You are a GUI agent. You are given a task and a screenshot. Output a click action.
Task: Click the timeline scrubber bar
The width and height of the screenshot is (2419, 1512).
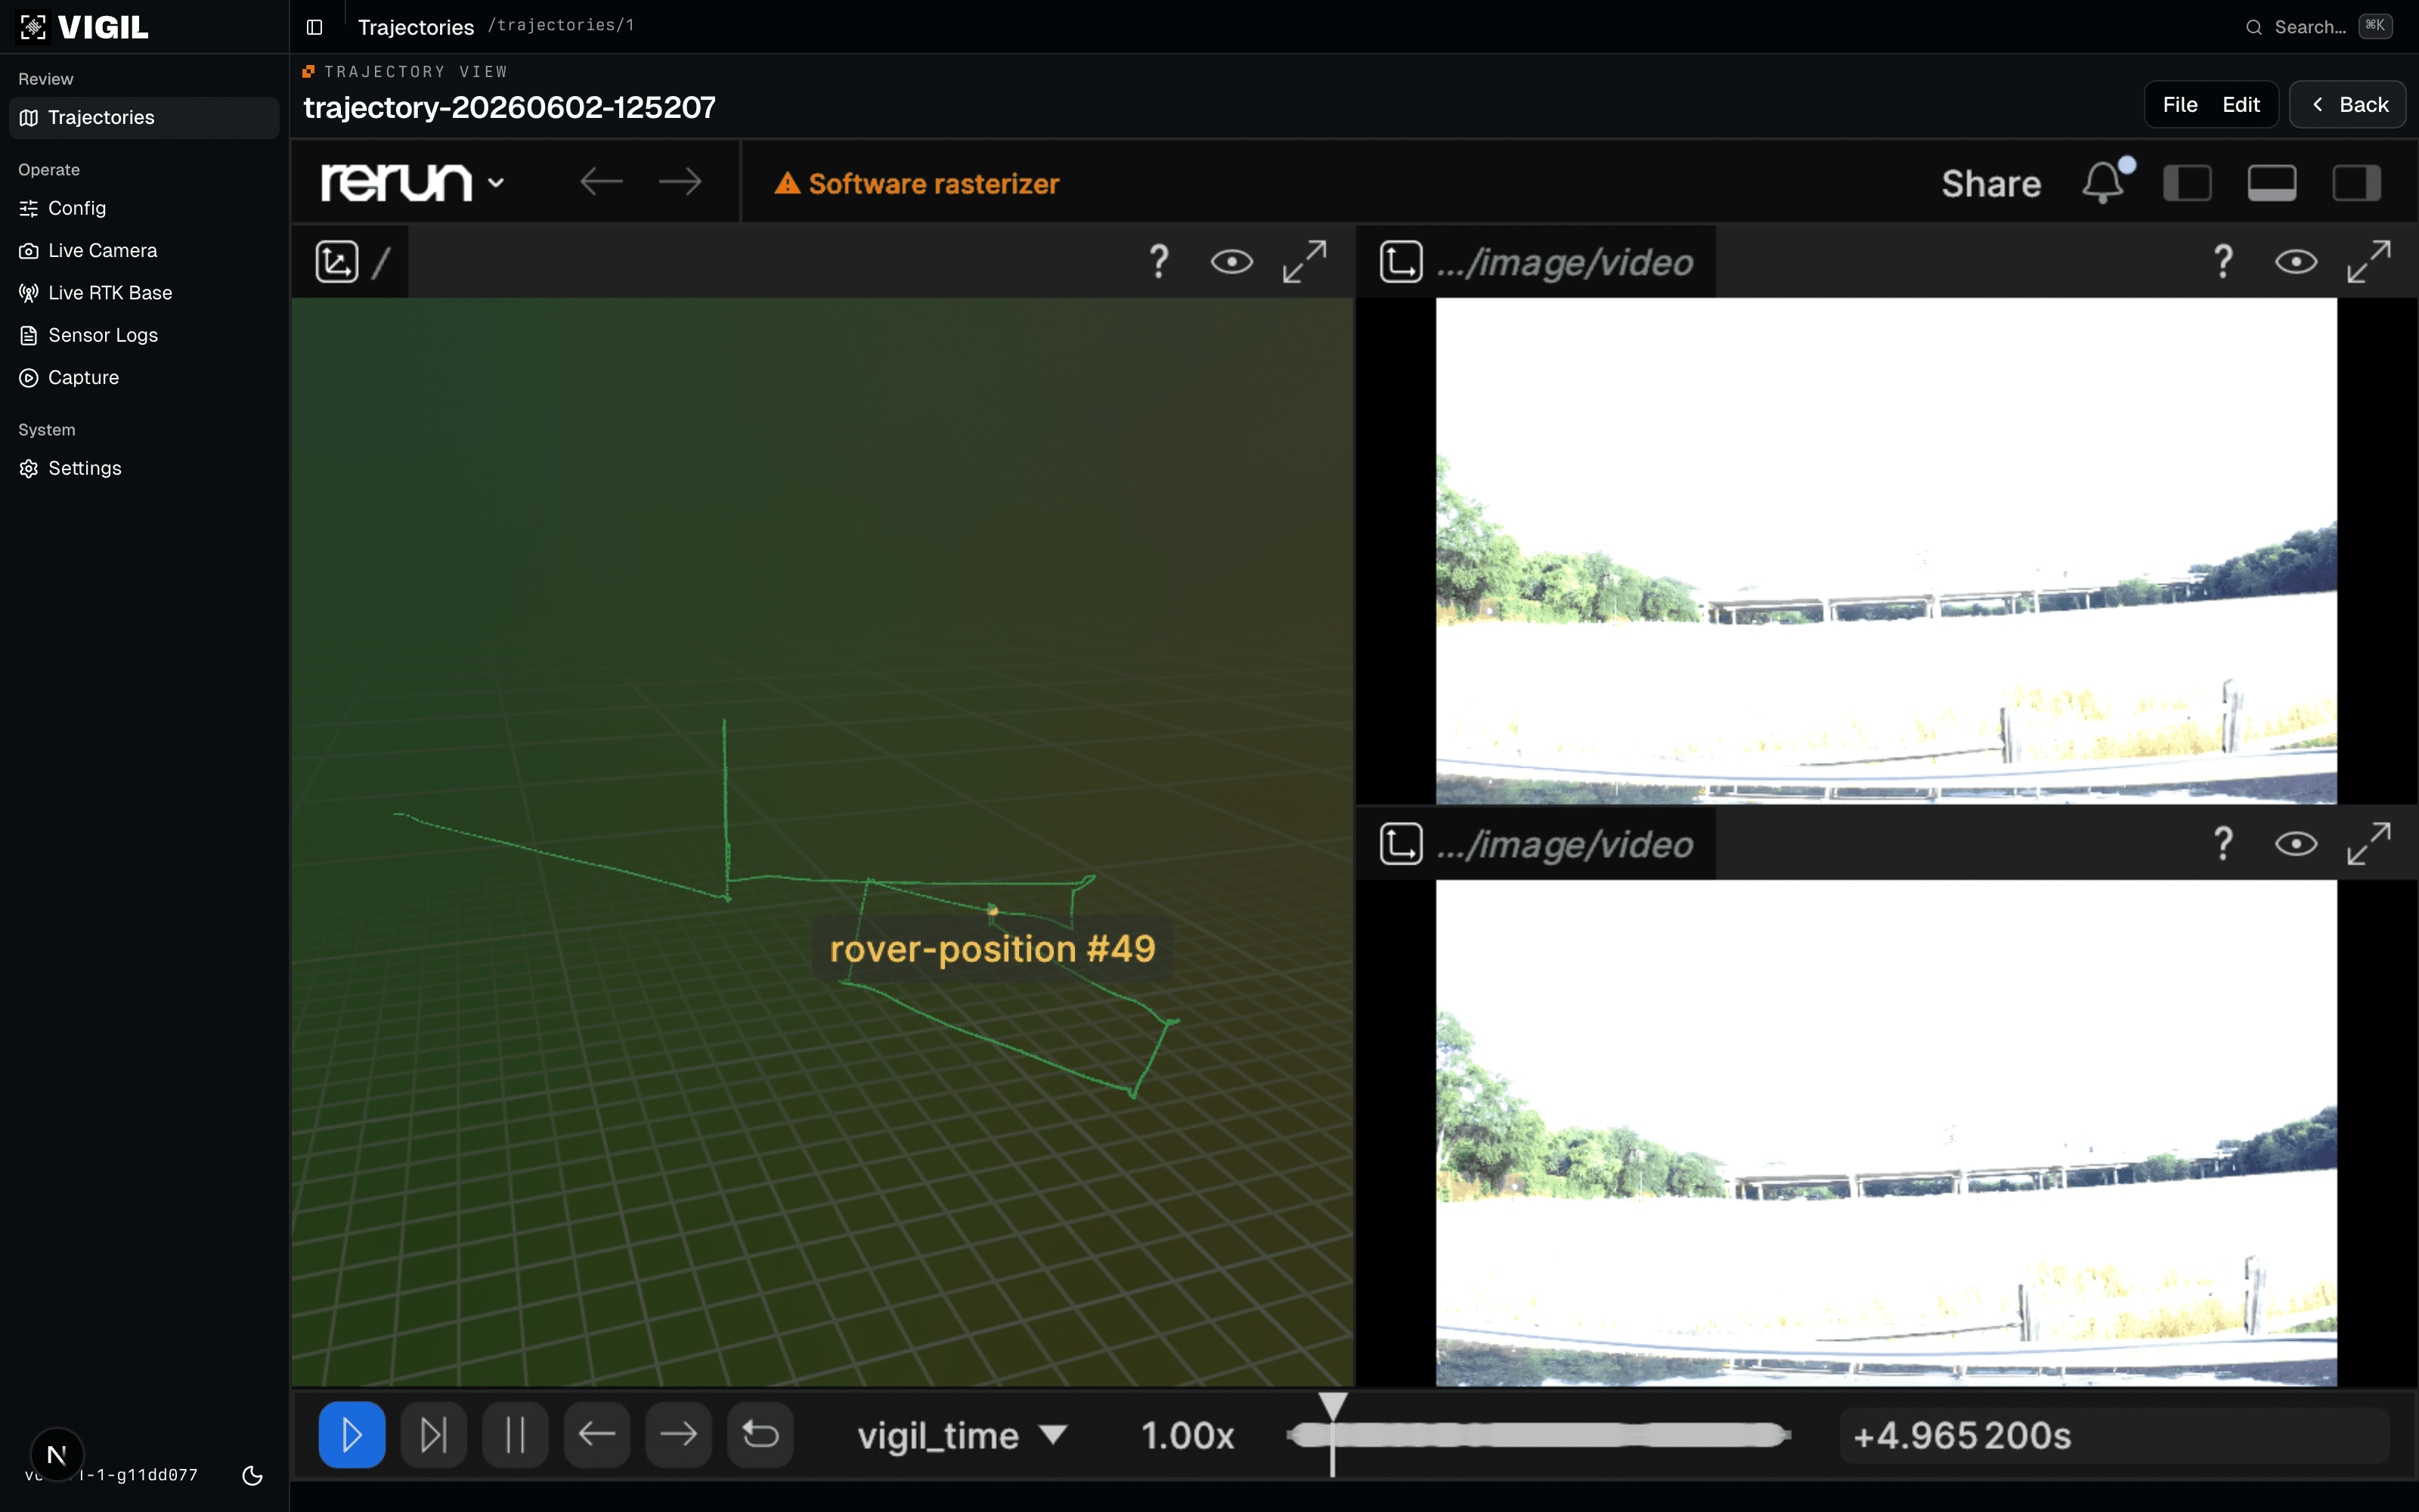point(1538,1435)
